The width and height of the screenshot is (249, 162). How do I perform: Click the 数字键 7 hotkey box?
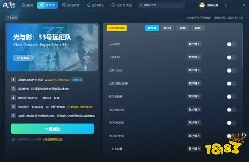click(194, 123)
